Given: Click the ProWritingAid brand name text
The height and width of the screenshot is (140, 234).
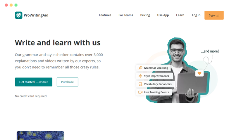Looking at the screenshot, I should click(x=36, y=15).
